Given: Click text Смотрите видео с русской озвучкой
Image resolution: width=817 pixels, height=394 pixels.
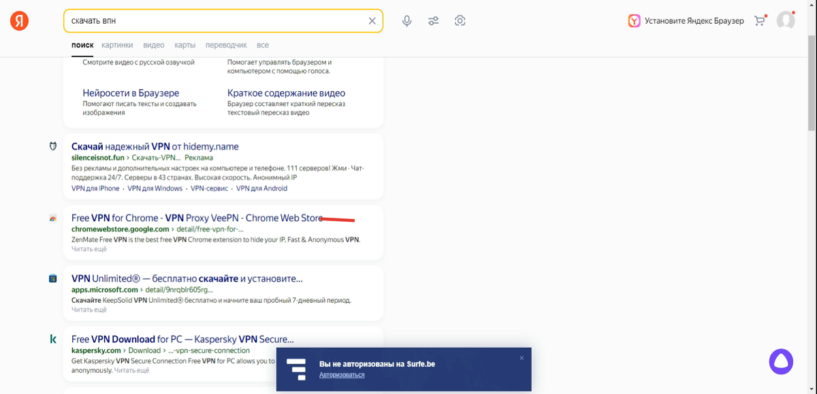Looking at the screenshot, I should point(139,62).
